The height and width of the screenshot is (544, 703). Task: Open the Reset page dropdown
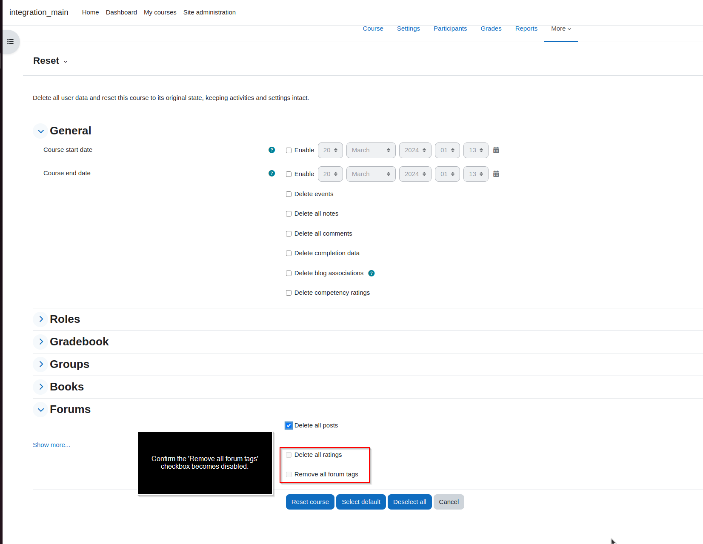click(51, 61)
